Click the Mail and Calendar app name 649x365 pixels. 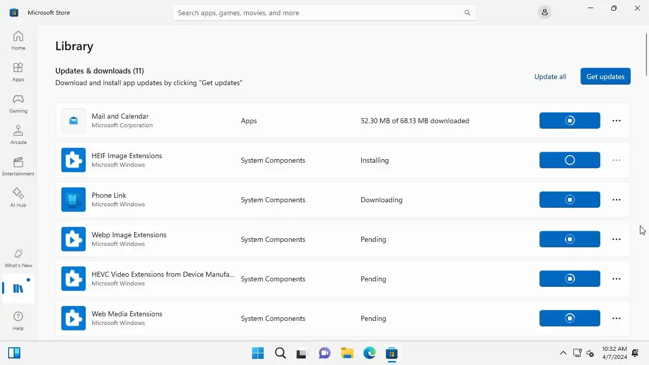point(120,116)
